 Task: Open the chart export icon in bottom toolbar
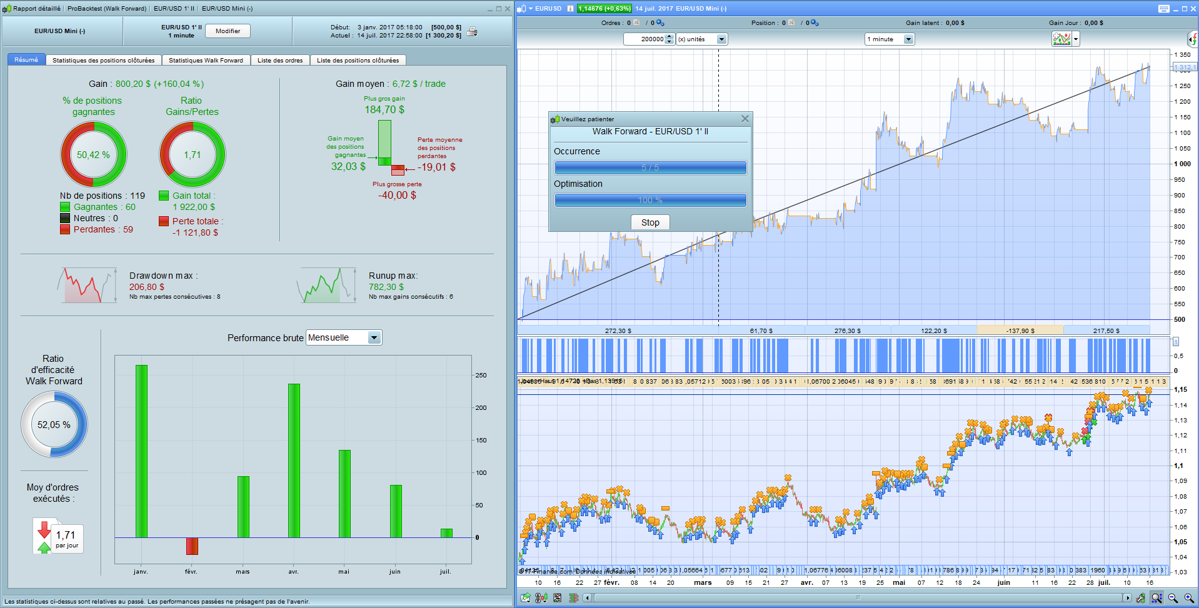[x=526, y=598]
